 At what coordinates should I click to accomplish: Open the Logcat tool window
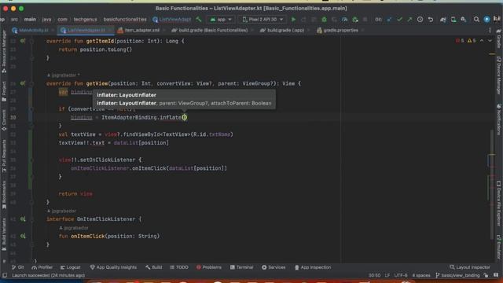point(71,267)
